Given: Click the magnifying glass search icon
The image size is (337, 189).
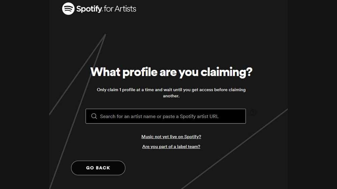Looking at the screenshot, I should [x=94, y=116].
